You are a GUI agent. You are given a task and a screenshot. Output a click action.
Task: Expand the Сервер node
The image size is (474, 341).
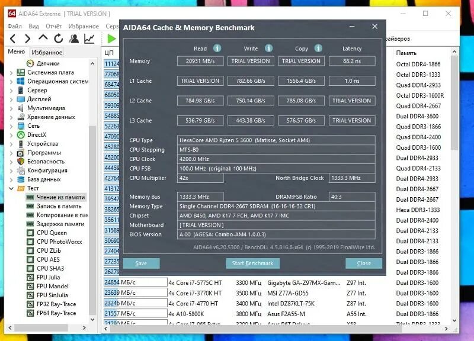pyautogui.click(x=11, y=91)
